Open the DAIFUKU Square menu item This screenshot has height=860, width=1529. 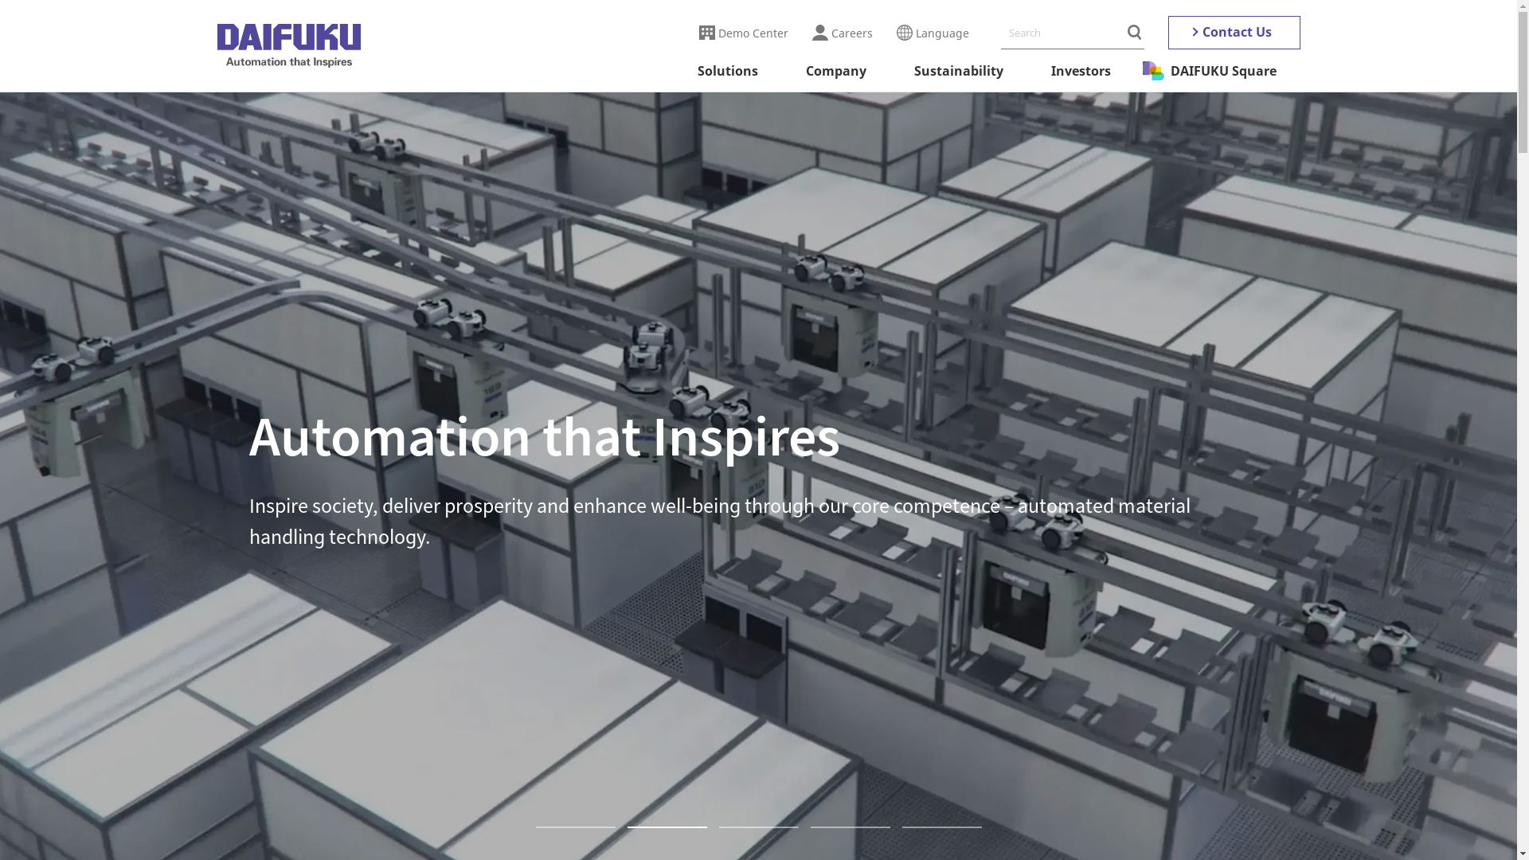[x=1209, y=71]
